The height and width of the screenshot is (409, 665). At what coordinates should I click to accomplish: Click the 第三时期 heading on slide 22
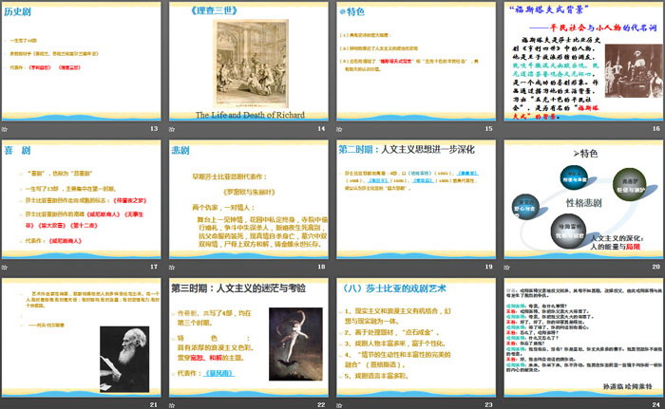pyautogui.click(x=238, y=288)
